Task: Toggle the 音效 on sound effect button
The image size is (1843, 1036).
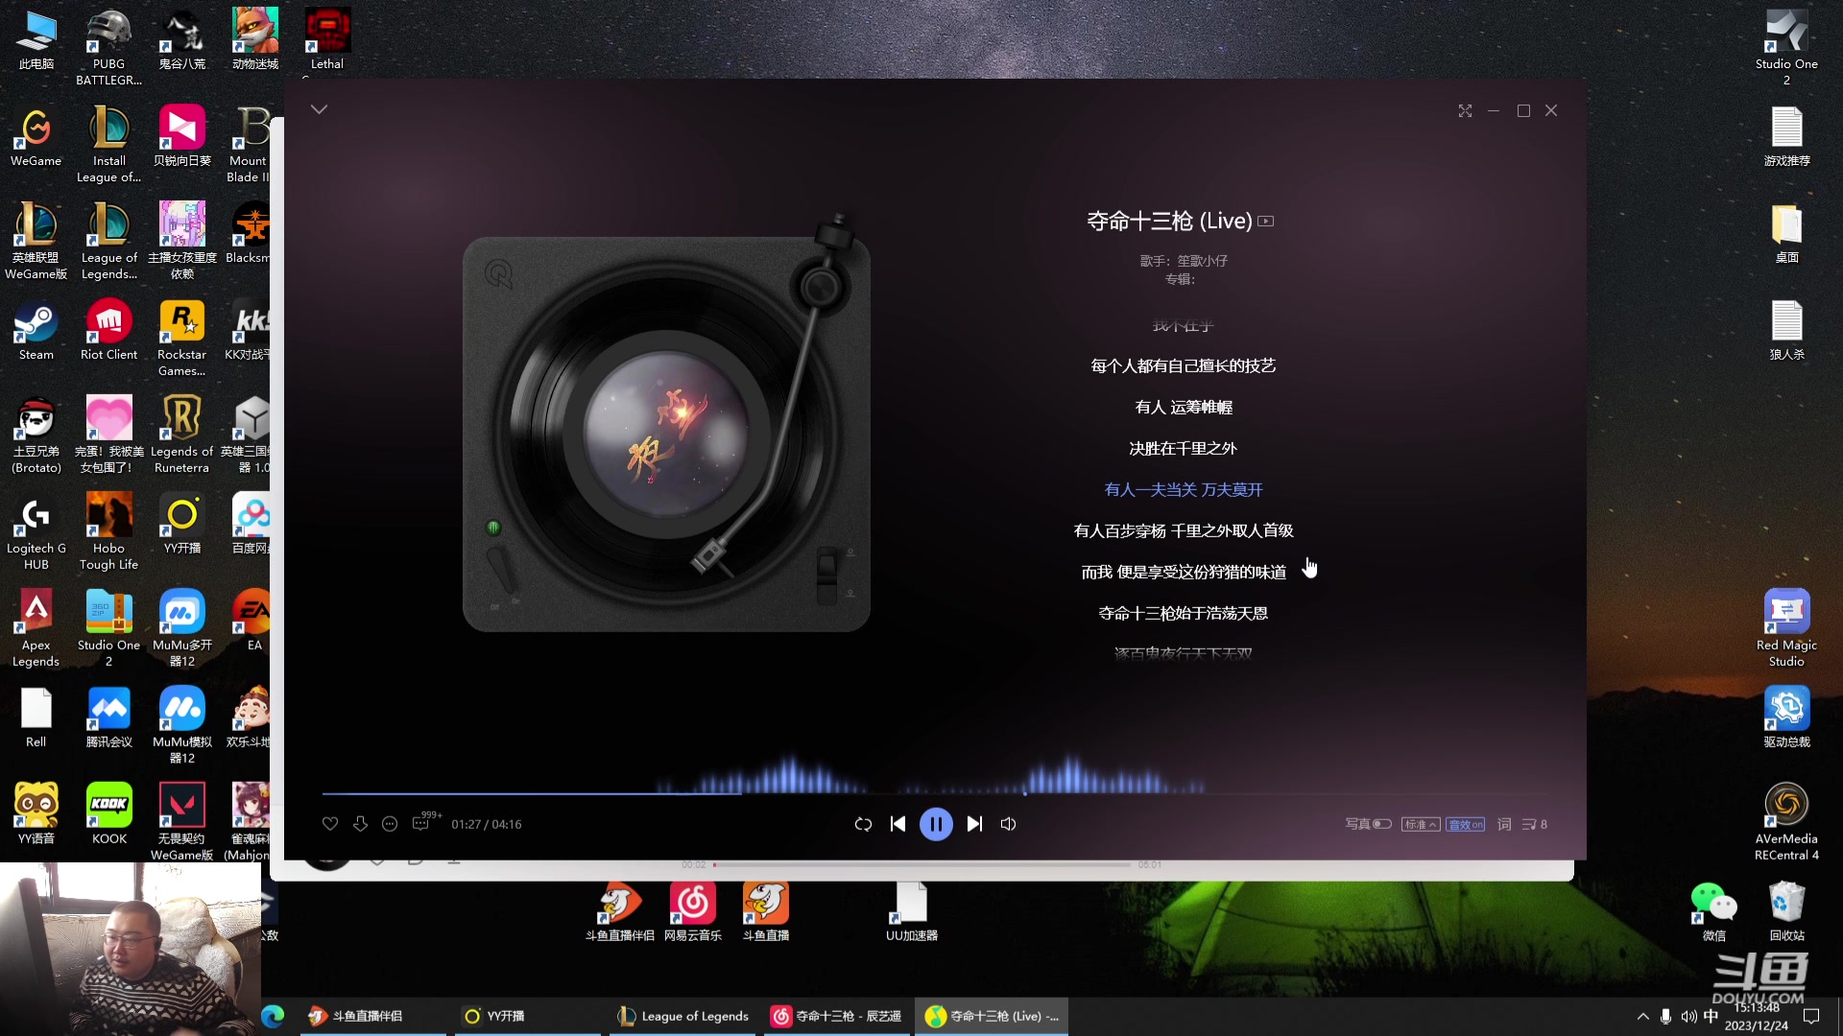Action: (x=1465, y=824)
